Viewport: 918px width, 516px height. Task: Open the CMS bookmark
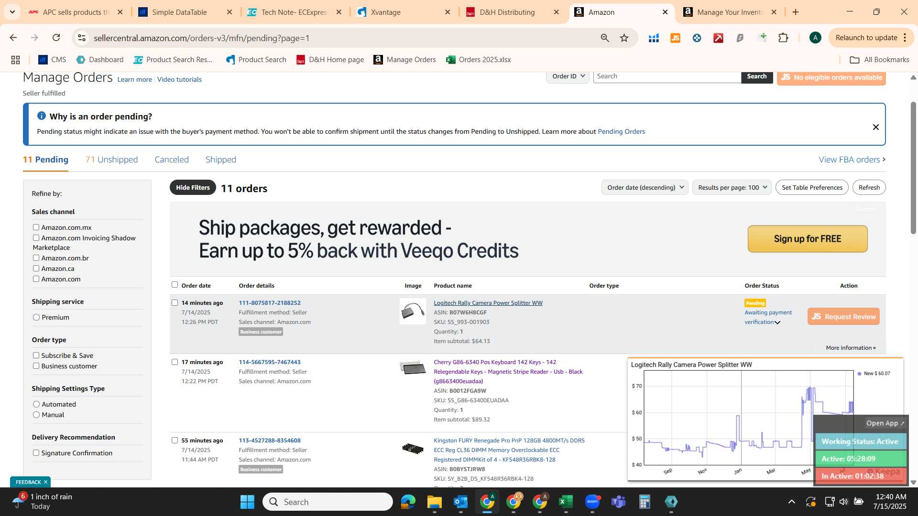tap(52, 60)
